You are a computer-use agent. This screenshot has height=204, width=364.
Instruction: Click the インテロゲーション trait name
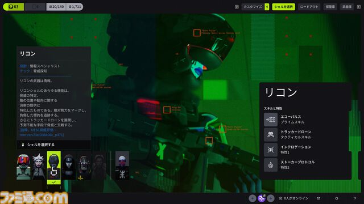[296, 147]
